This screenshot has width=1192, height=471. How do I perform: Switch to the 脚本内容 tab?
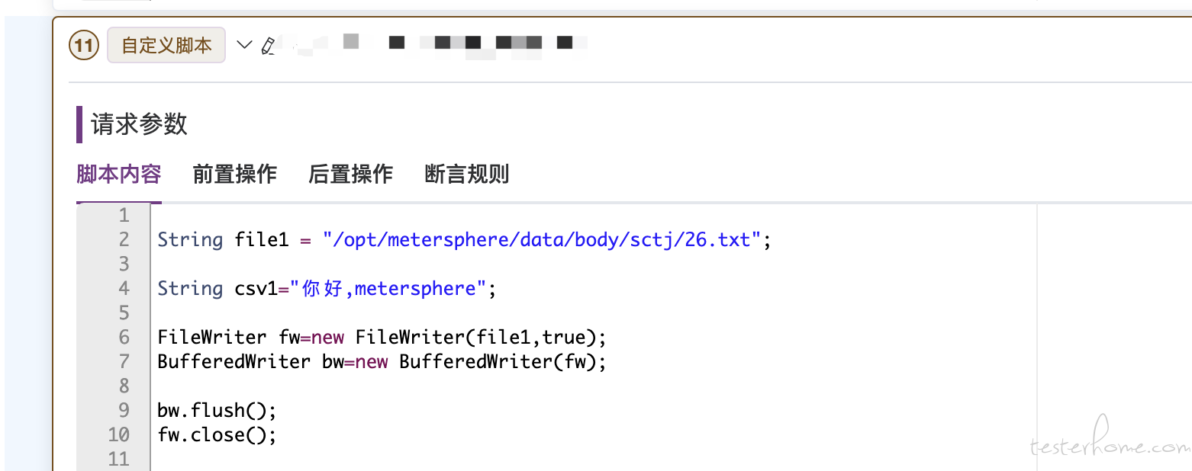(x=119, y=175)
